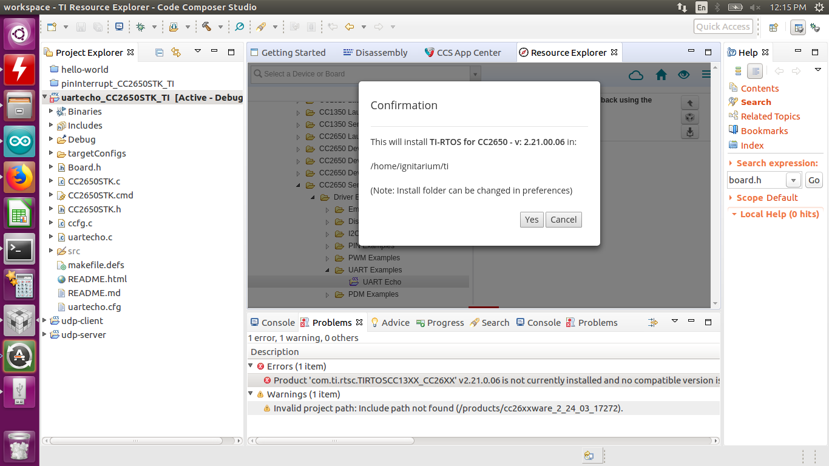Image resolution: width=829 pixels, height=466 pixels.
Task: Click the magnifier search toolbar icon
Action: 239,27
